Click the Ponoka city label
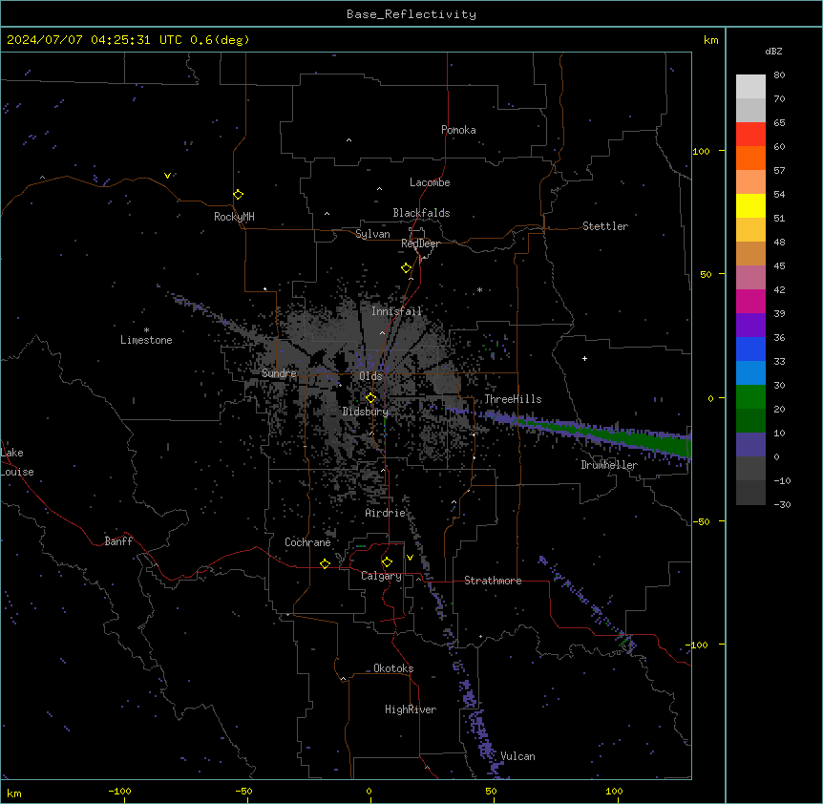823x804 pixels. pyautogui.click(x=458, y=130)
